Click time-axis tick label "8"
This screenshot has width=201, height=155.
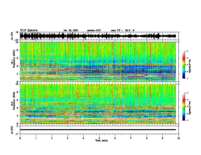(147, 138)
